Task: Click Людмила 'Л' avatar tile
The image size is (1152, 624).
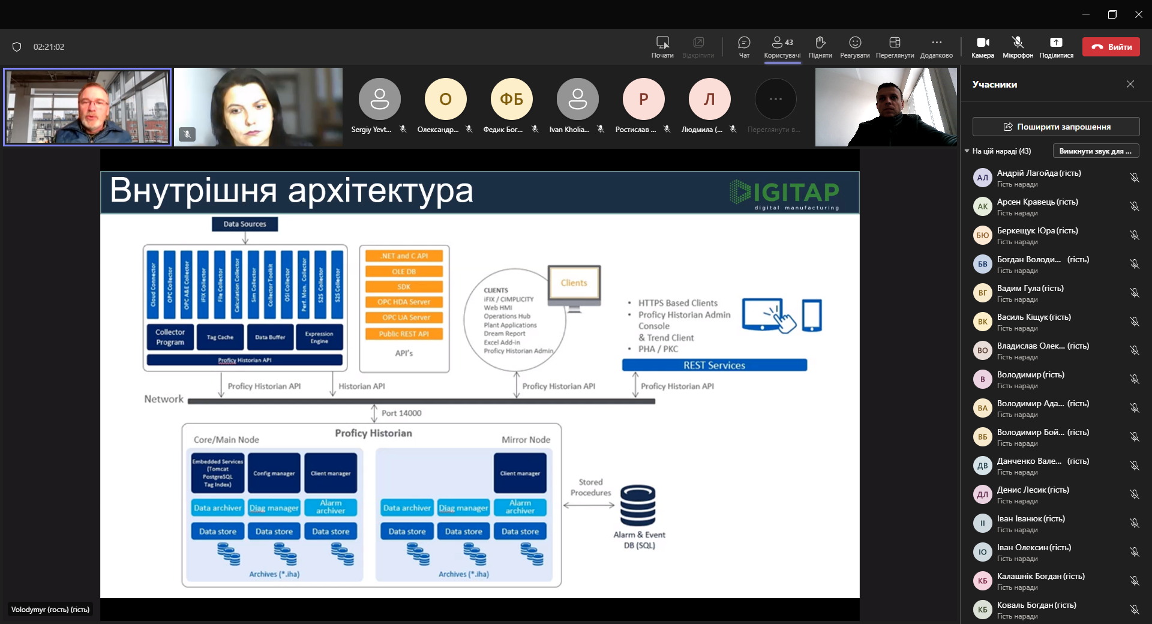Action: 709,99
